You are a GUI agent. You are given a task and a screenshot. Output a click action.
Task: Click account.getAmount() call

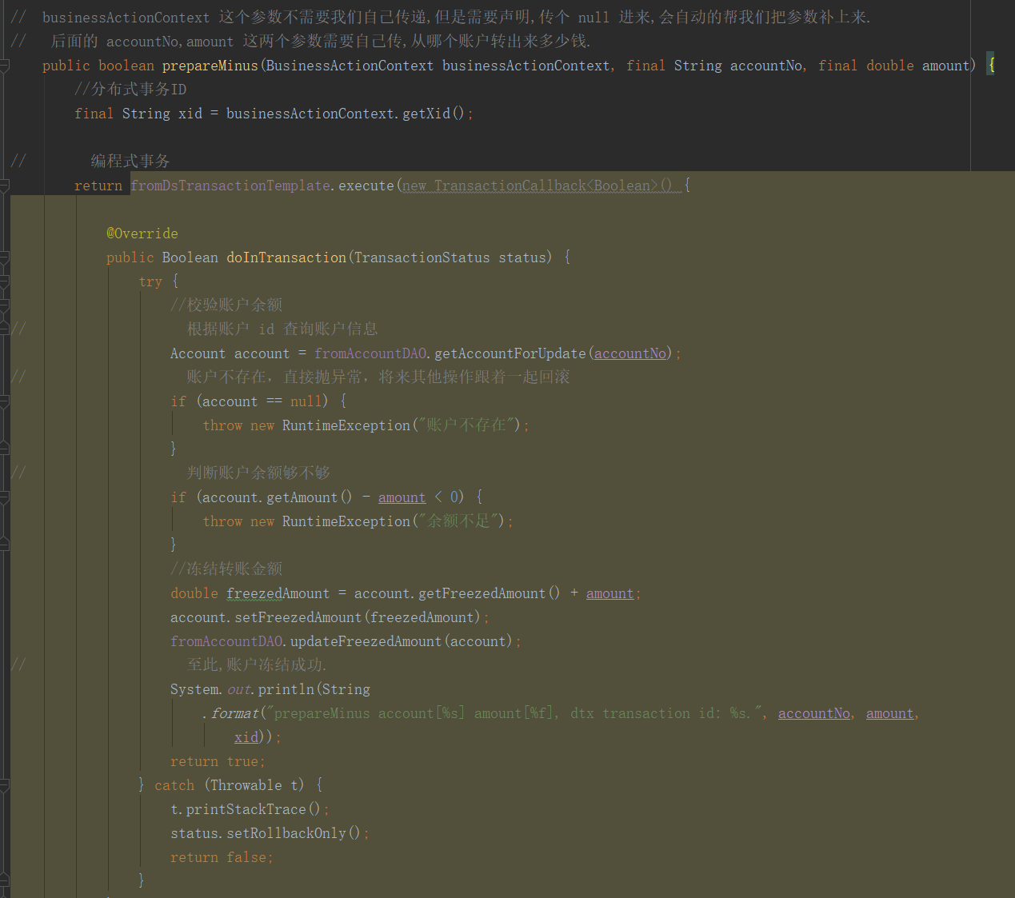coord(277,497)
